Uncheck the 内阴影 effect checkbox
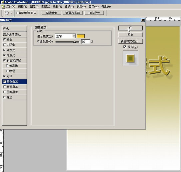Screen dimensions: 181x172 click(5, 45)
